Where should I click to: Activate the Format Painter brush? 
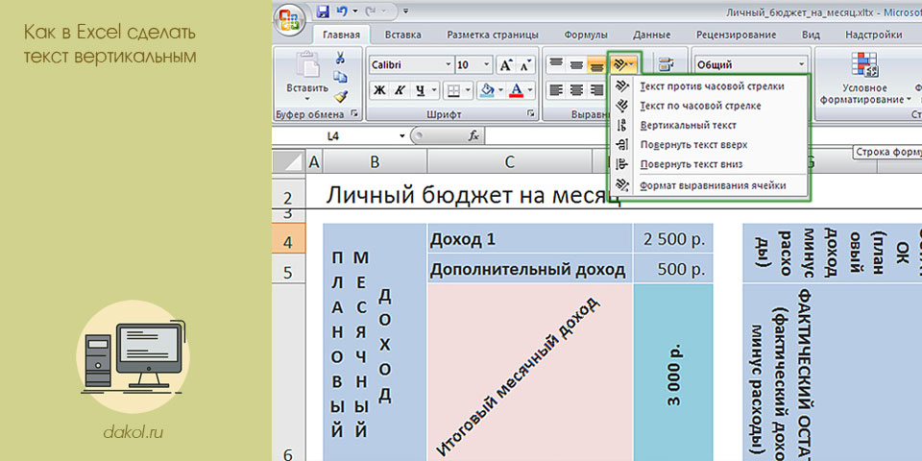[x=340, y=96]
